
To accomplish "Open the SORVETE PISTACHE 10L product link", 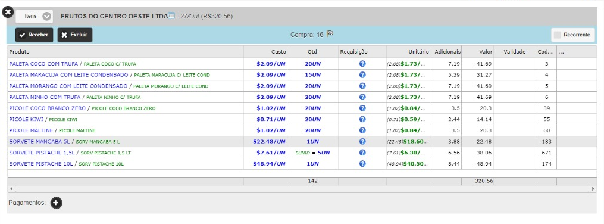I will tap(41, 164).
